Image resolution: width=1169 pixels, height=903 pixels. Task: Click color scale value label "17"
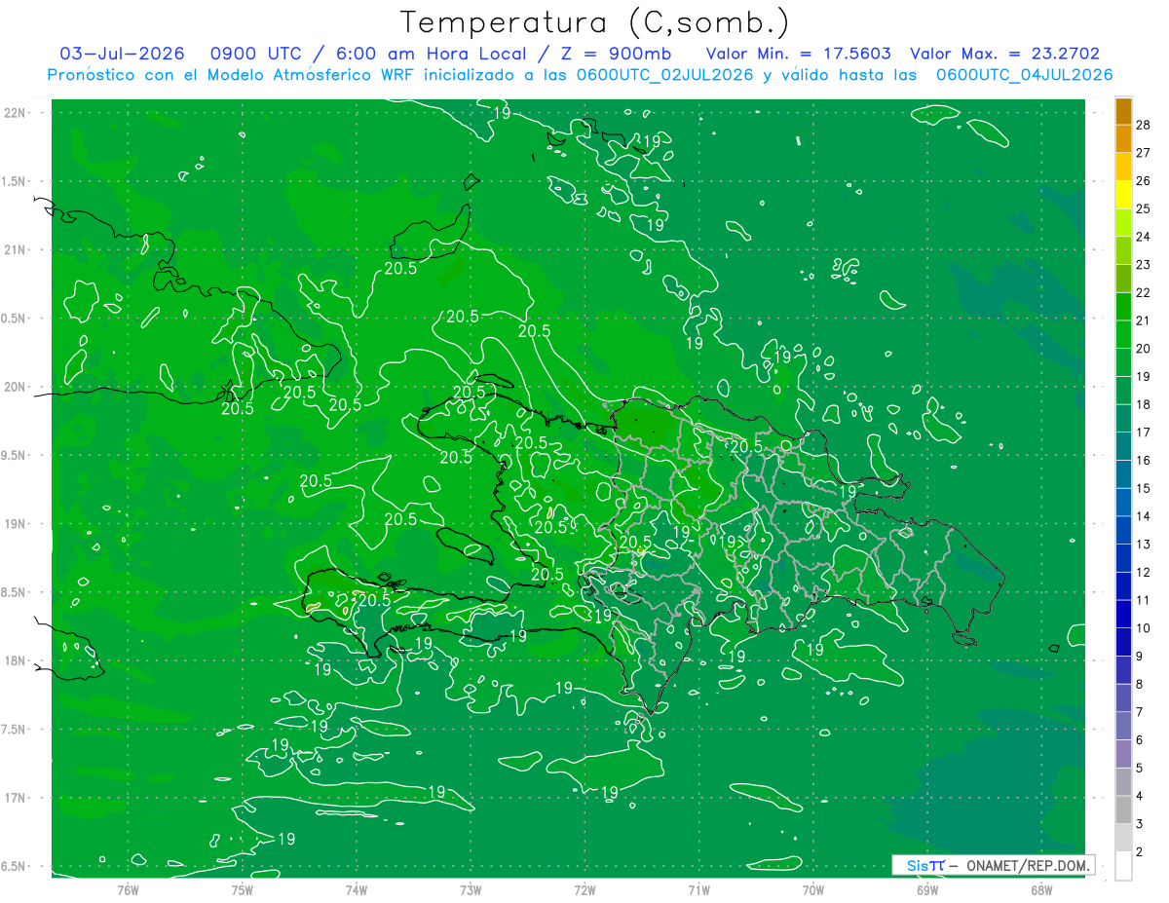(x=1144, y=433)
